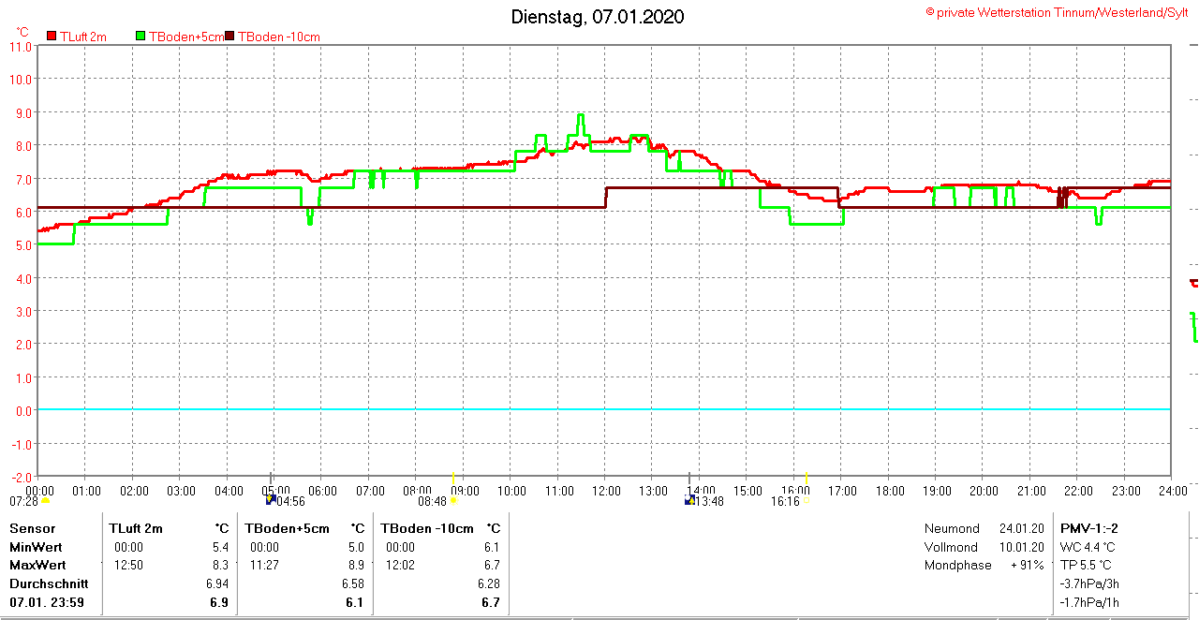1199x620 pixels.
Task: Click the green TBoden+5cm legend square
Action: point(141,37)
